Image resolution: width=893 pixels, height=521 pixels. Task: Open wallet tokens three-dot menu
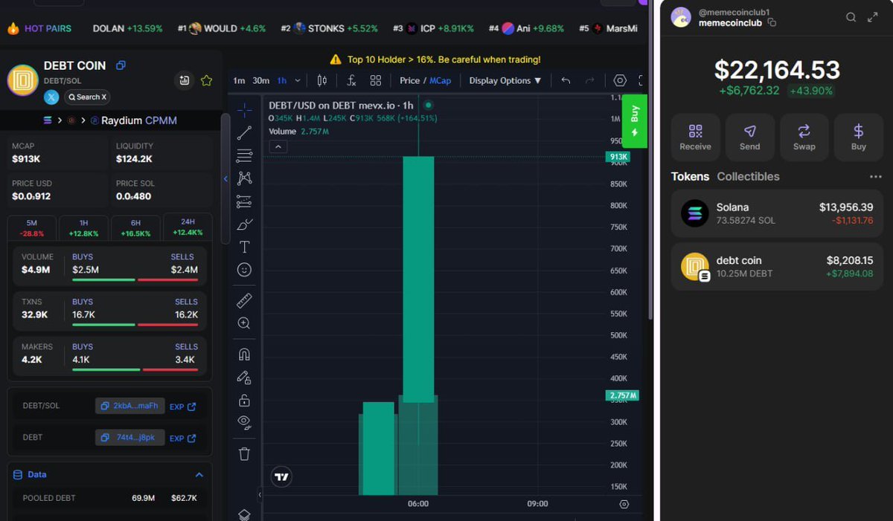click(875, 177)
